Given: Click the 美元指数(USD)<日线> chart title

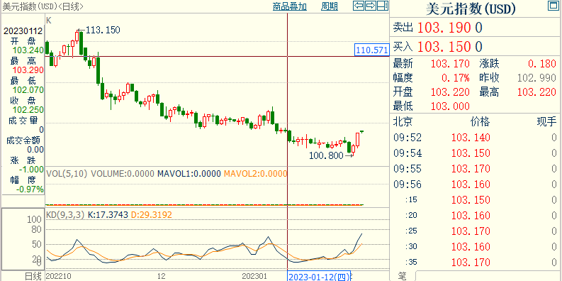Looking at the screenshot, I should 43,6.
